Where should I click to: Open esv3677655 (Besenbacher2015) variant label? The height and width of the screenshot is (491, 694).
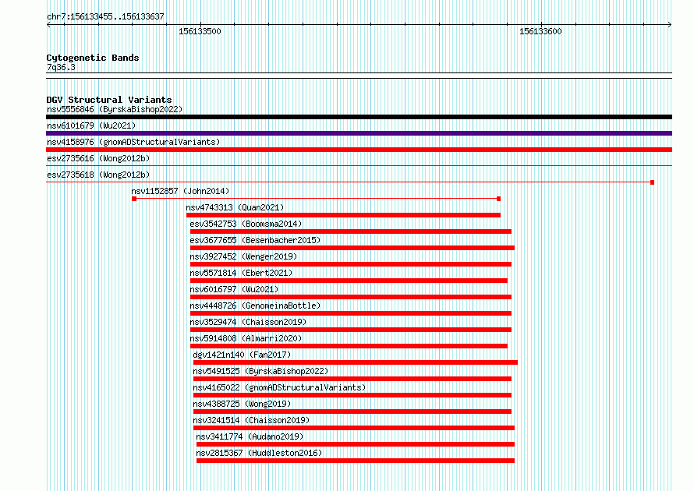(255, 240)
